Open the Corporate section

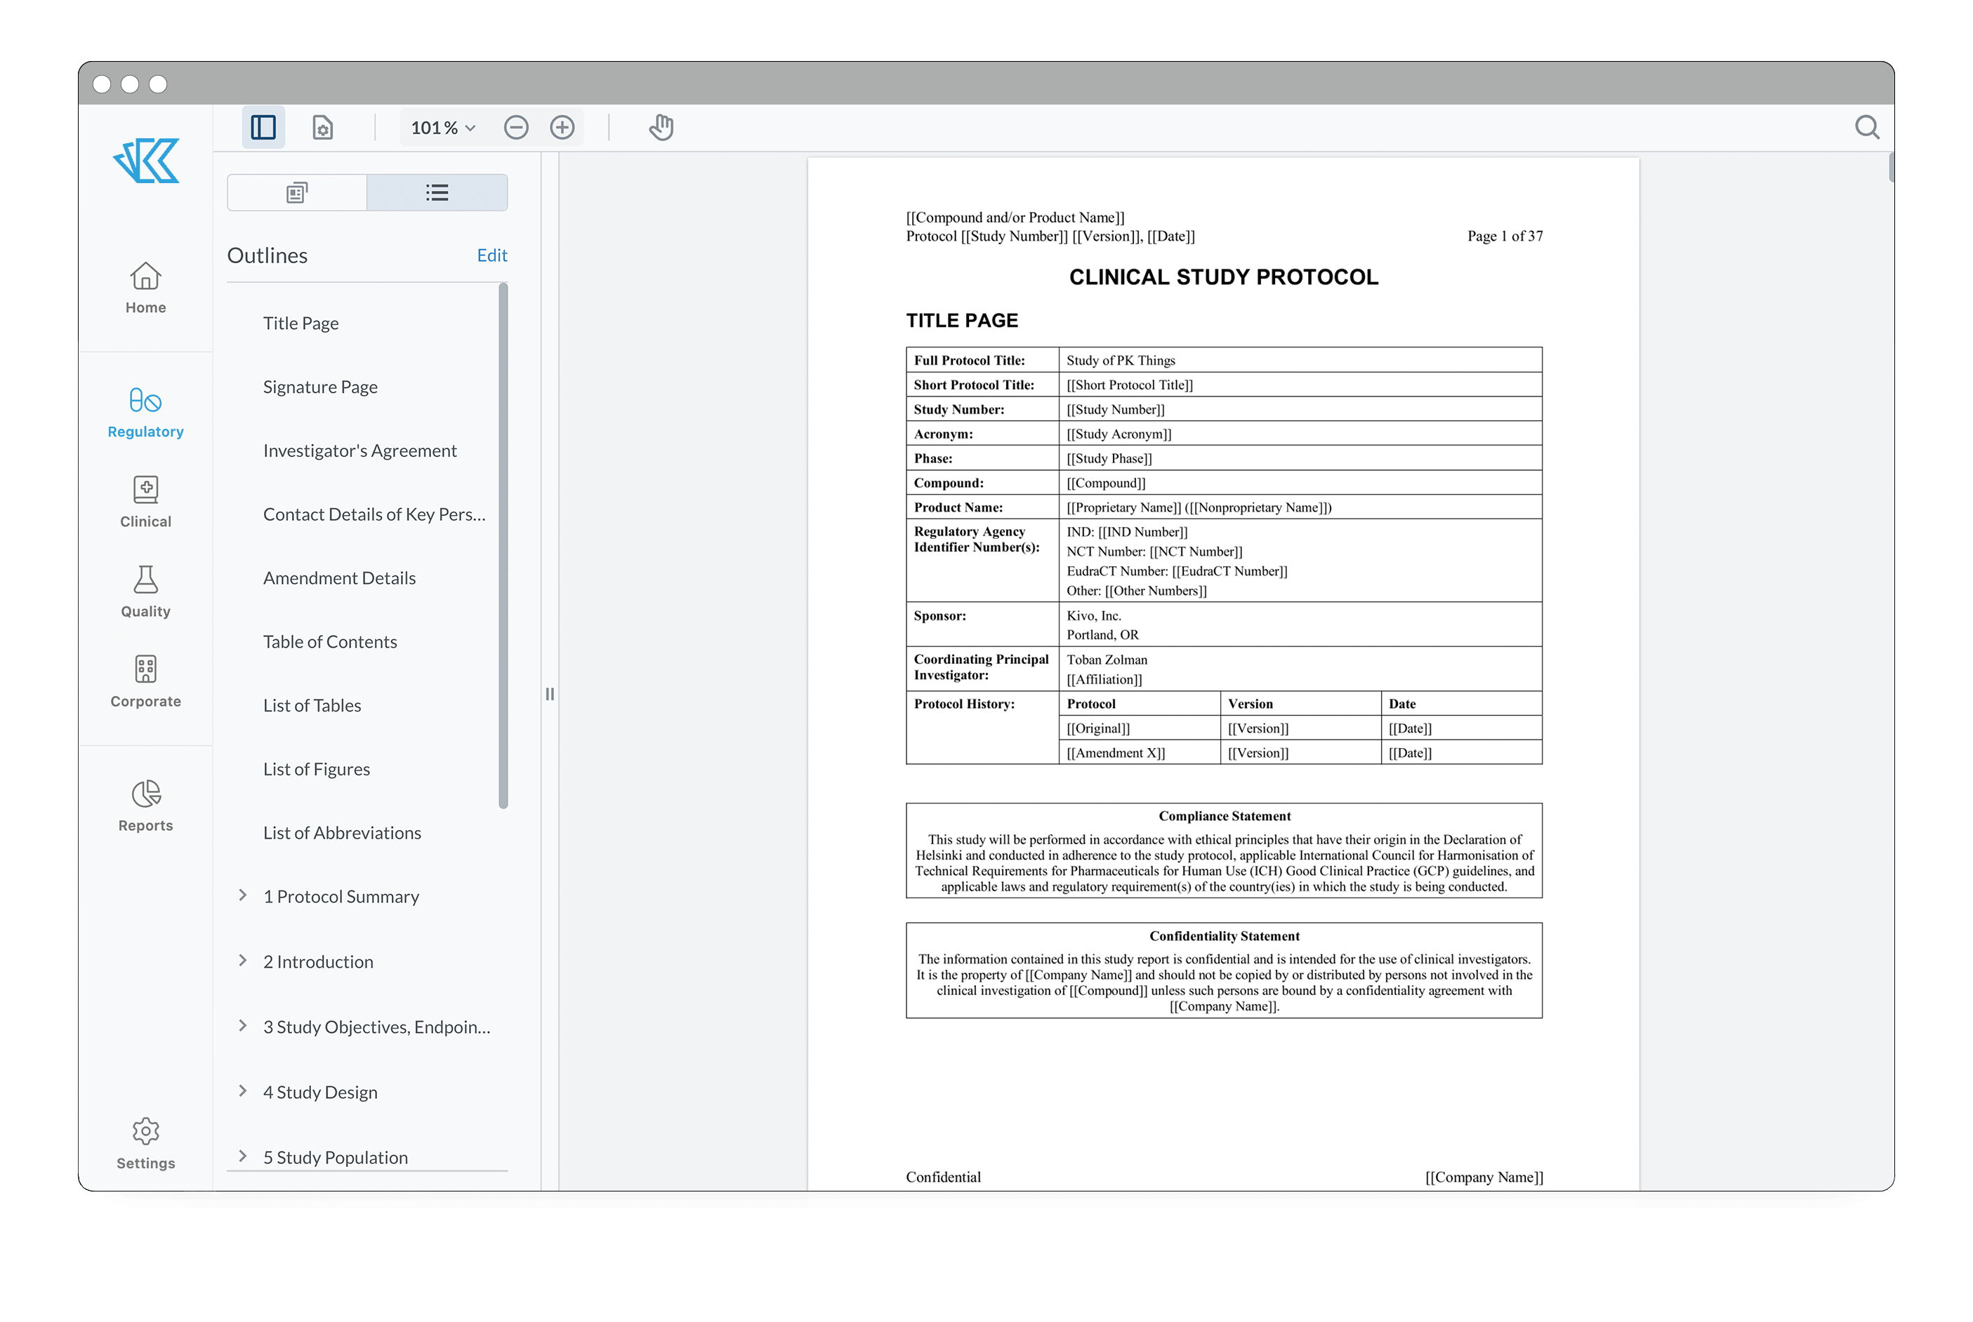tap(145, 681)
